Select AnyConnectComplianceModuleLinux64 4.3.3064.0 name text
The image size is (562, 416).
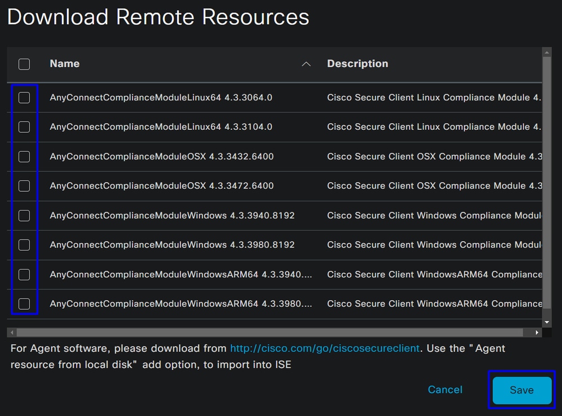pos(161,97)
